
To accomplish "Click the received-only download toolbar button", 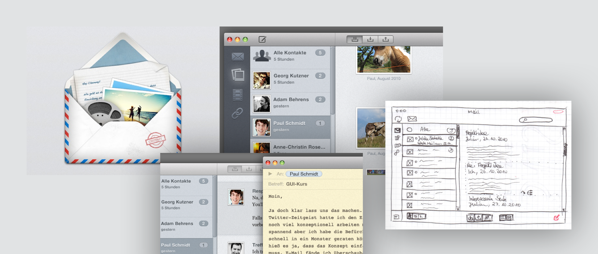I will tap(370, 39).
